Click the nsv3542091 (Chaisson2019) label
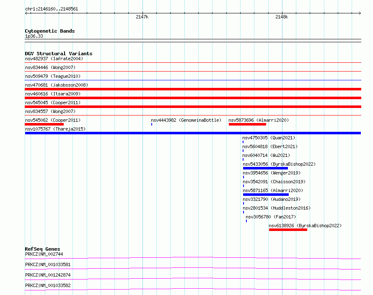373x295 pixels. tap(274, 182)
